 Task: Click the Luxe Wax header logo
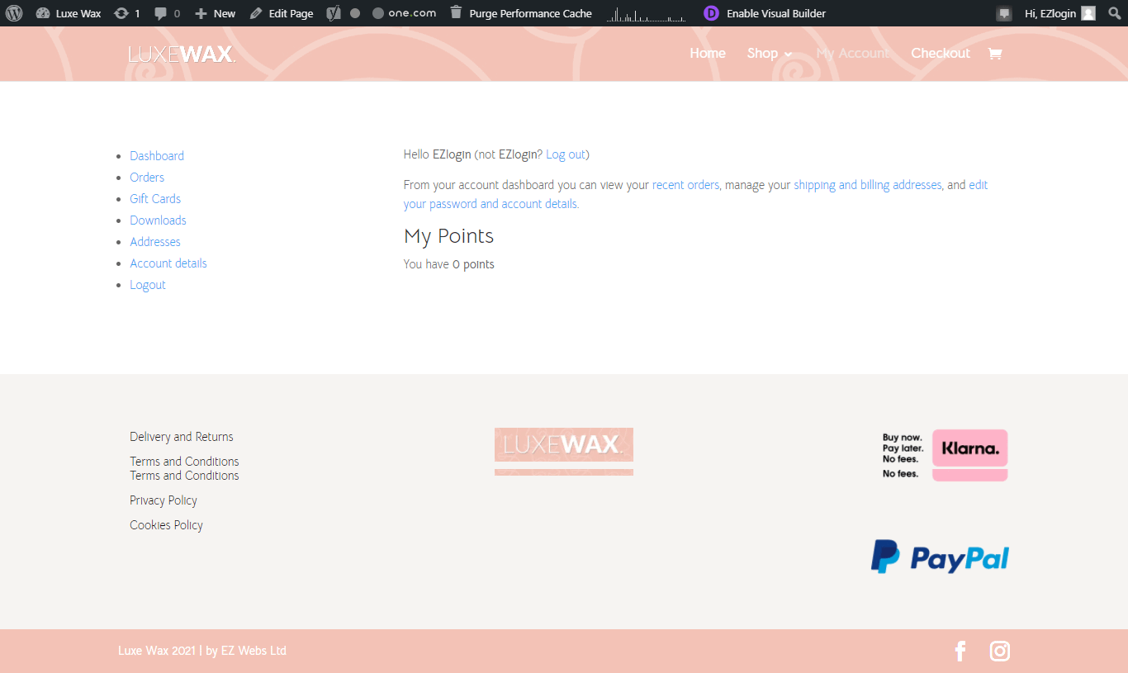(182, 55)
